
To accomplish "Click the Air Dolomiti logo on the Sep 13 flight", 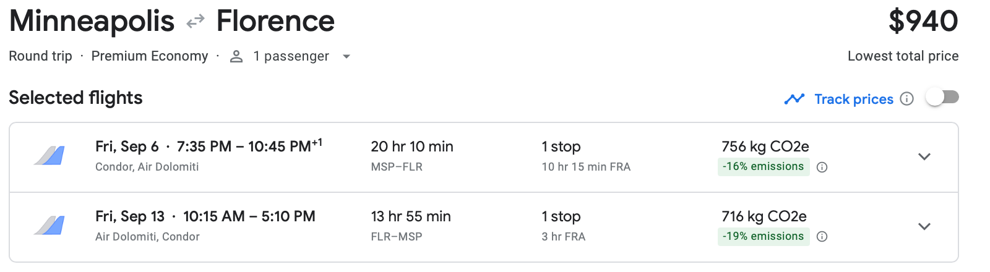I will (x=49, y=226).
